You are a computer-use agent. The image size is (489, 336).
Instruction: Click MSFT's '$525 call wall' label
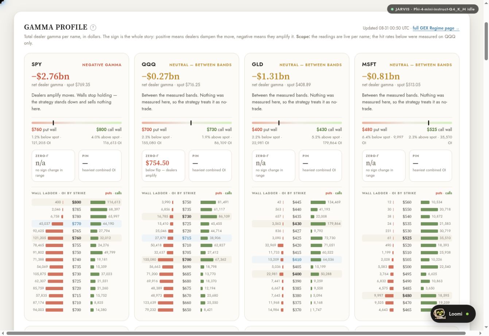(x=439, y=130)
